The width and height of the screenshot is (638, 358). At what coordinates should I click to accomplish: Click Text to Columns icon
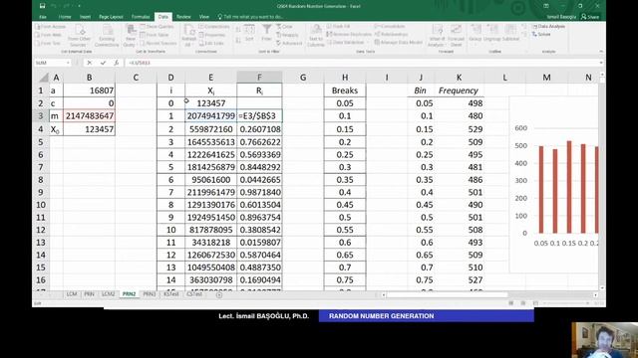pos(316,36)
